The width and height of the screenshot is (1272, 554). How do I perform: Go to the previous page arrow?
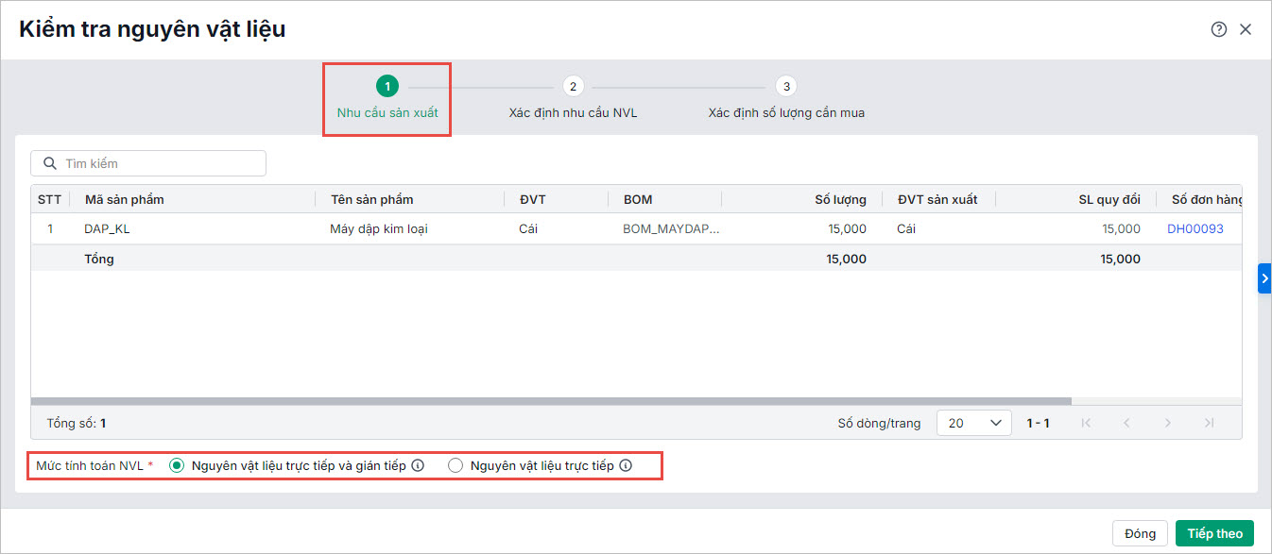[x=1126, y=423]
